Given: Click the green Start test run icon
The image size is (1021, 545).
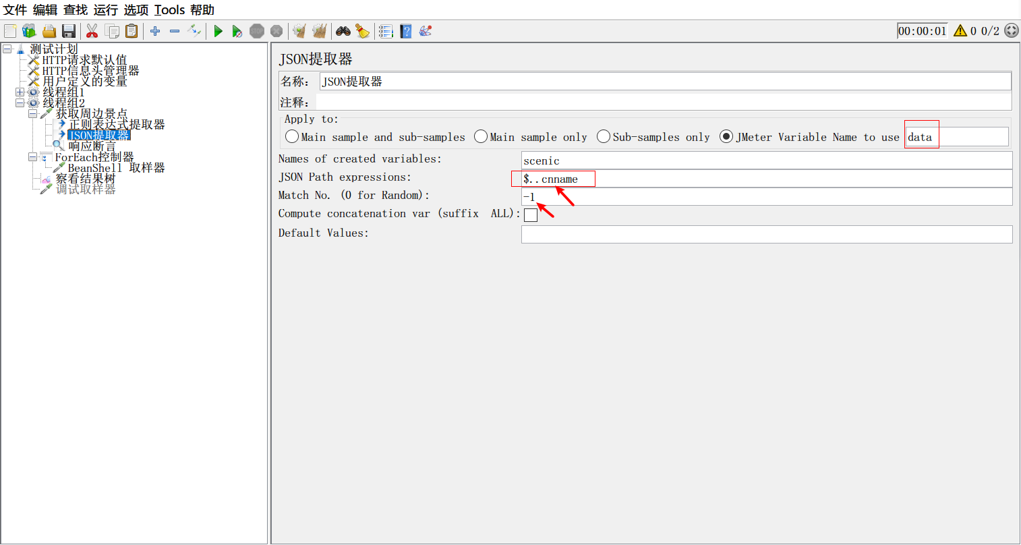Looking at the screenshot, I should tap(218, 31).
